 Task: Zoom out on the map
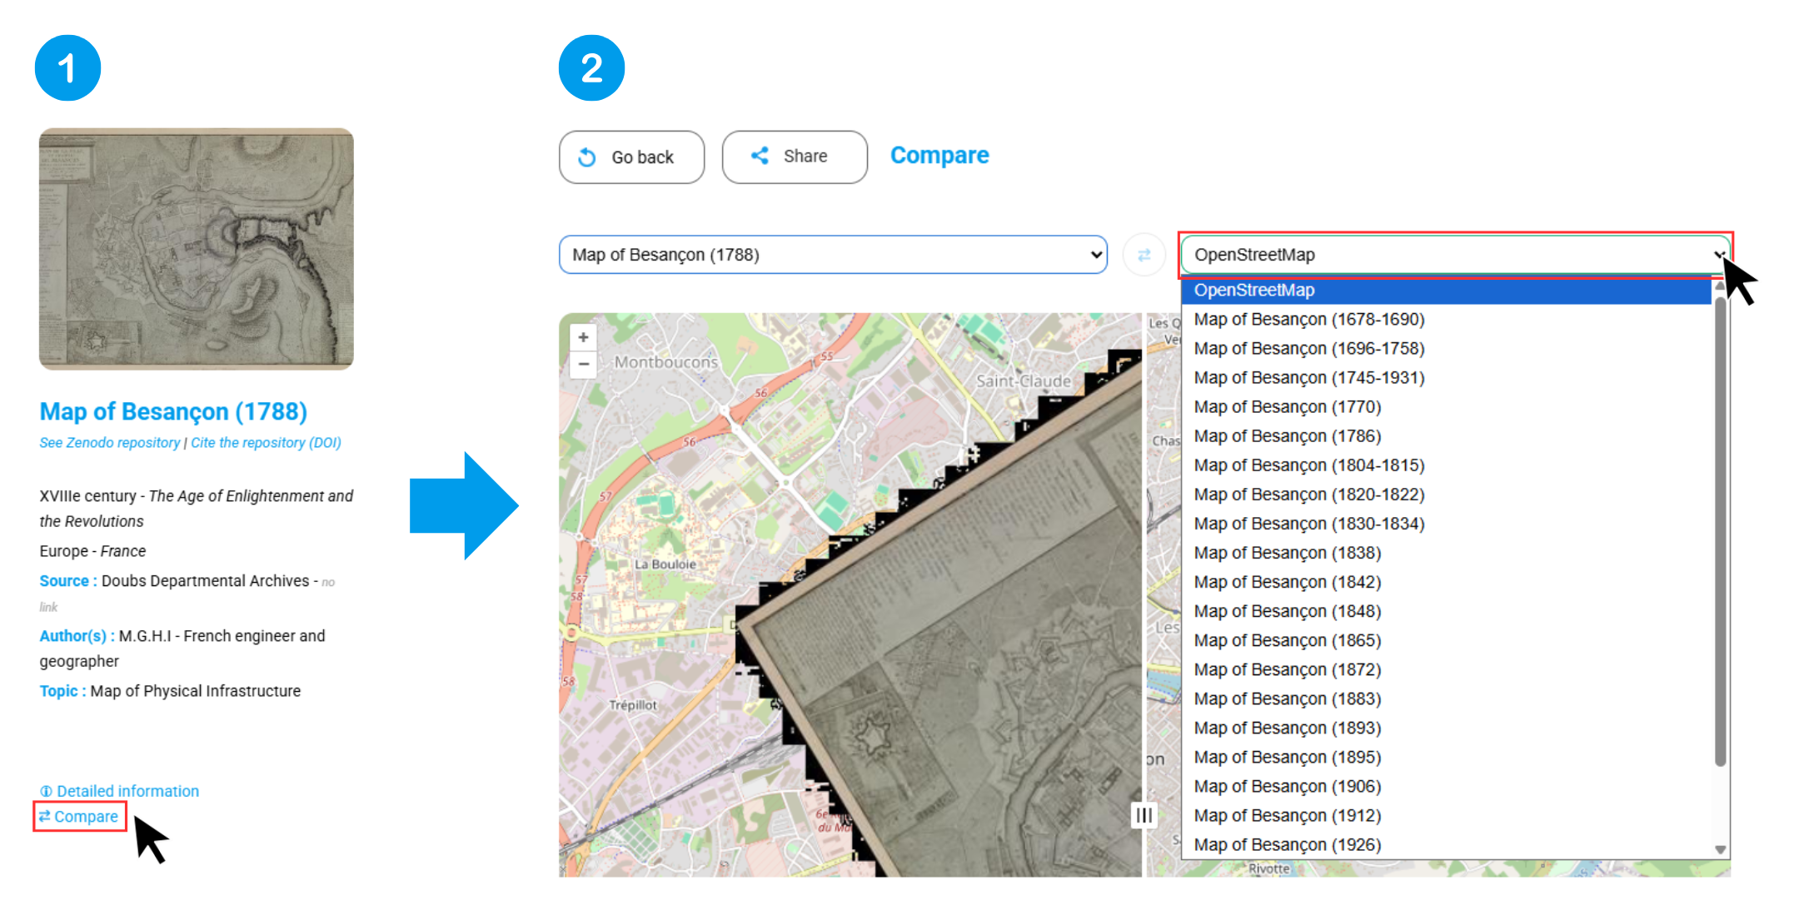point(583,364)
